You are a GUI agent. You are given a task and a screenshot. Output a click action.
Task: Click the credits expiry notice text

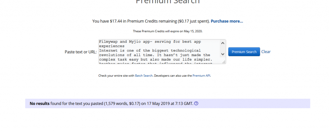[168, 31]
